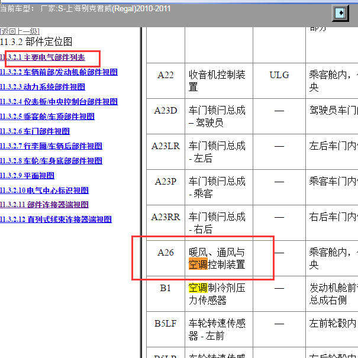Open 11.3.2.4 仪表板/中央控制台部件视图 link
Screen dimensions: 358x358
point(59,102)
